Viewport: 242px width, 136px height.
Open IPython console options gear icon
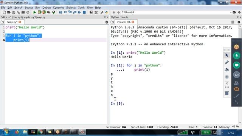click(x=239, y=22)
